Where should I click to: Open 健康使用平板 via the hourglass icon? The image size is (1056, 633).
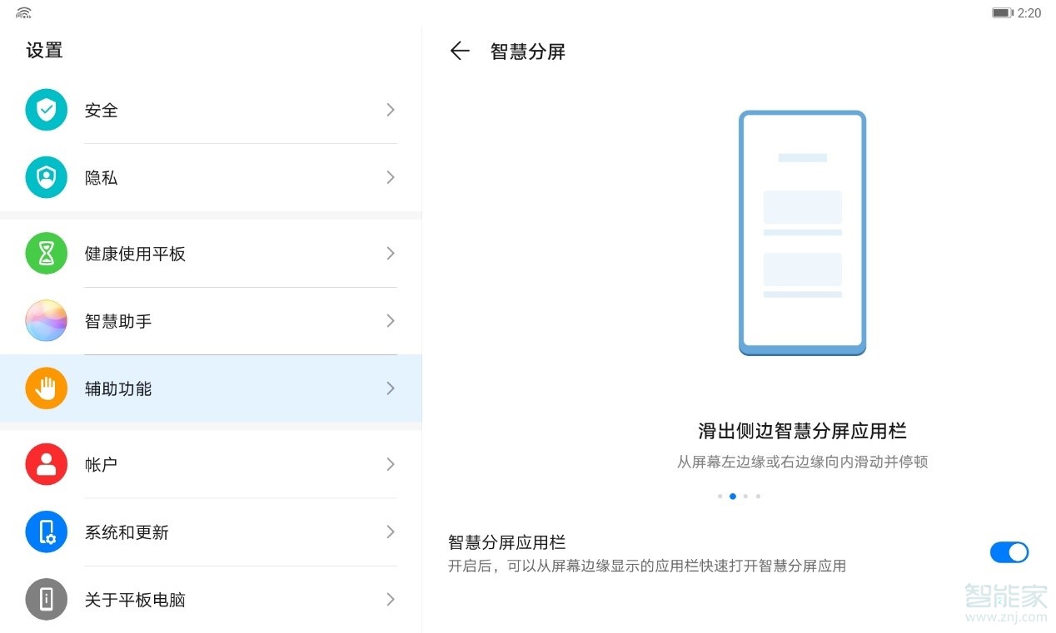(x=46, y=253)
